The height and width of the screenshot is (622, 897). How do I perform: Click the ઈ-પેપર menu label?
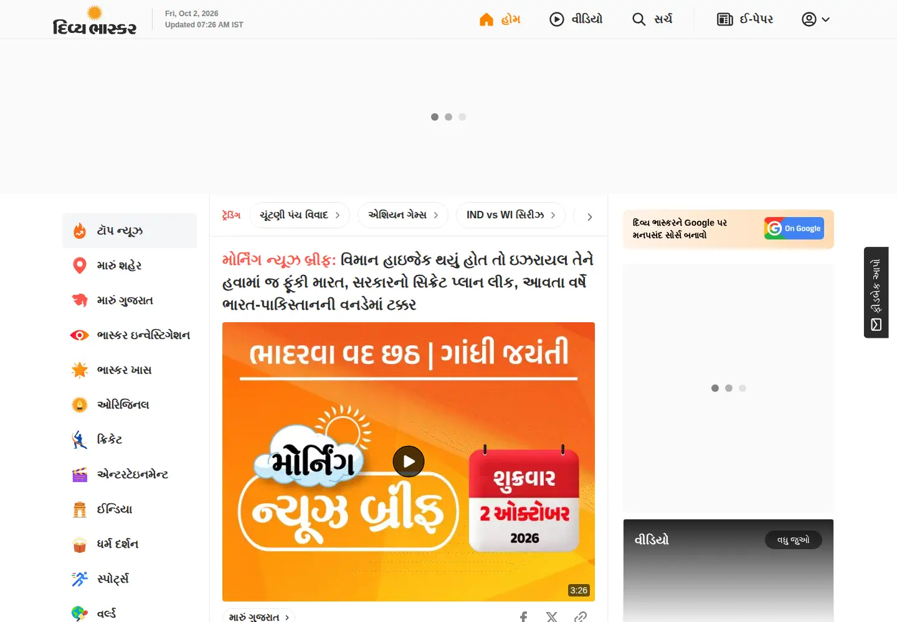756,19
